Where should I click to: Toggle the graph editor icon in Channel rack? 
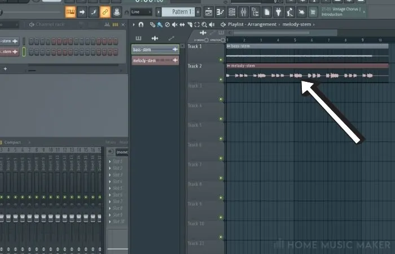pyautogui.click(x=107, y=24)
